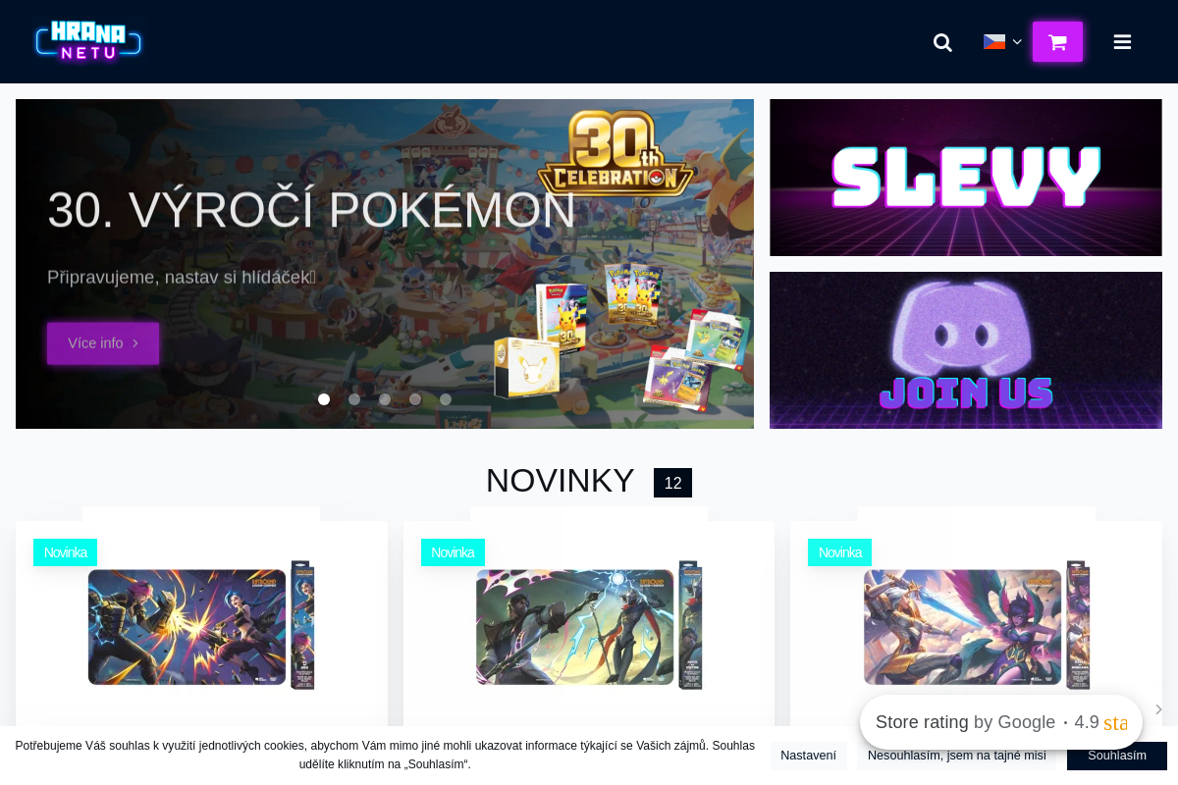This screenshot has height=785, width=1178.
Task: Click Nesouhlasím cookie refusal button
Action: [957, 756]
